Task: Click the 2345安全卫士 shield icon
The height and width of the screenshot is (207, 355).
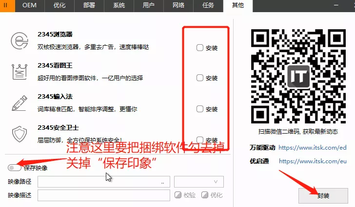Action: [x=20, y=133]
